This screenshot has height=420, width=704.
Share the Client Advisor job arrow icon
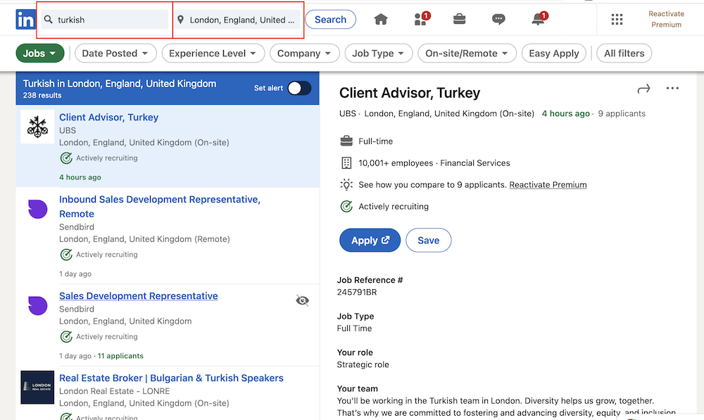click(x=644, y=89)
